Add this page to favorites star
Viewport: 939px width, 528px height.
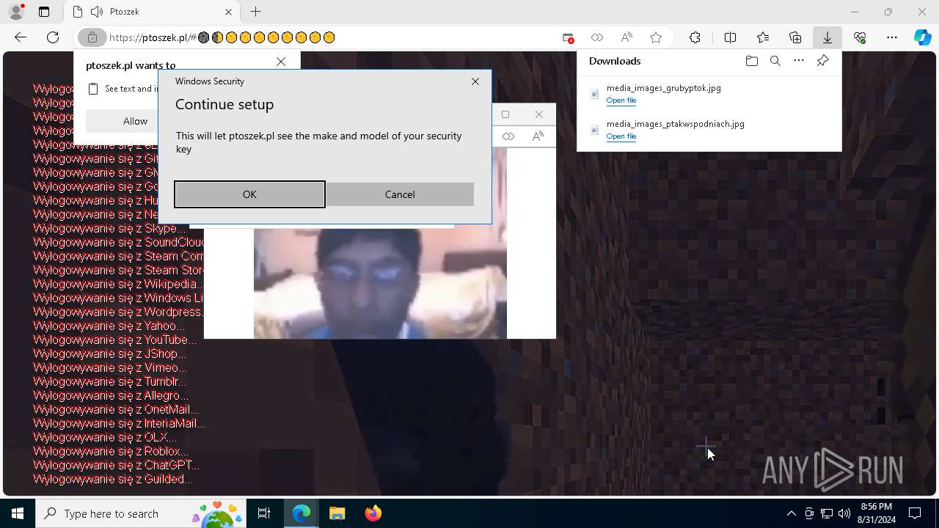656,37
